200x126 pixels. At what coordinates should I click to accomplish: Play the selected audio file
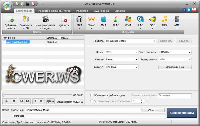[x=7, y=101]
